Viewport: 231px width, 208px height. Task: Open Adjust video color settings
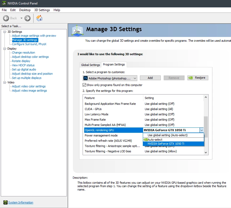click(x=29, y=86)
